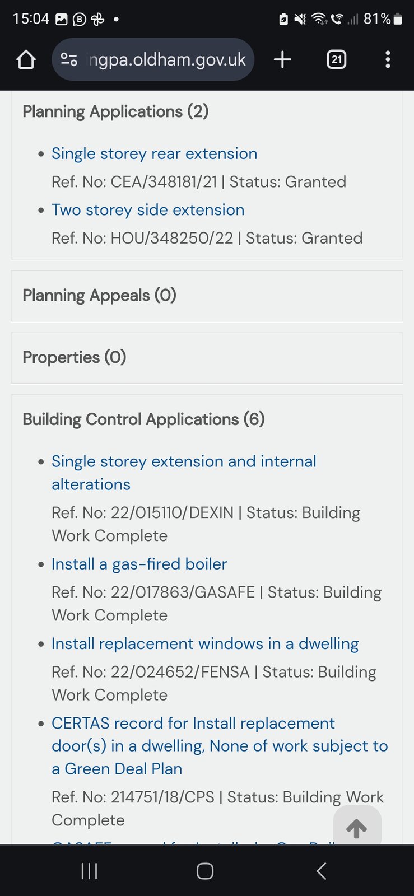
Task: Tap the Android home navigation button
Action: [x=205, y=871]
